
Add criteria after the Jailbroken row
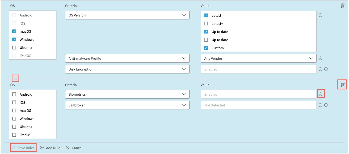pyautogui.click(x=326, y=105)
